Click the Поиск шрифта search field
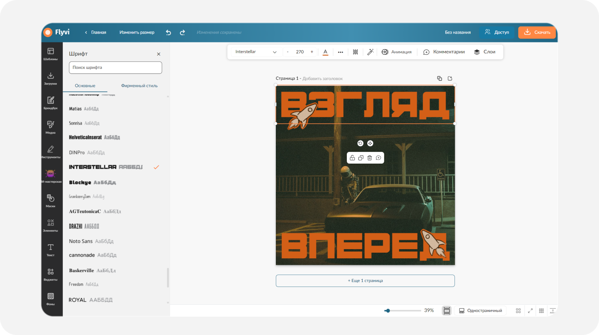Image resolution: width=599 pixels, height=335 pixels. pyautogui.click(x=115, y=67)
